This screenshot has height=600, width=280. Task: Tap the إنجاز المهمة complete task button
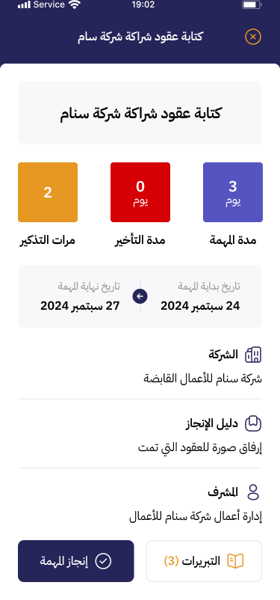pos(76,561)
